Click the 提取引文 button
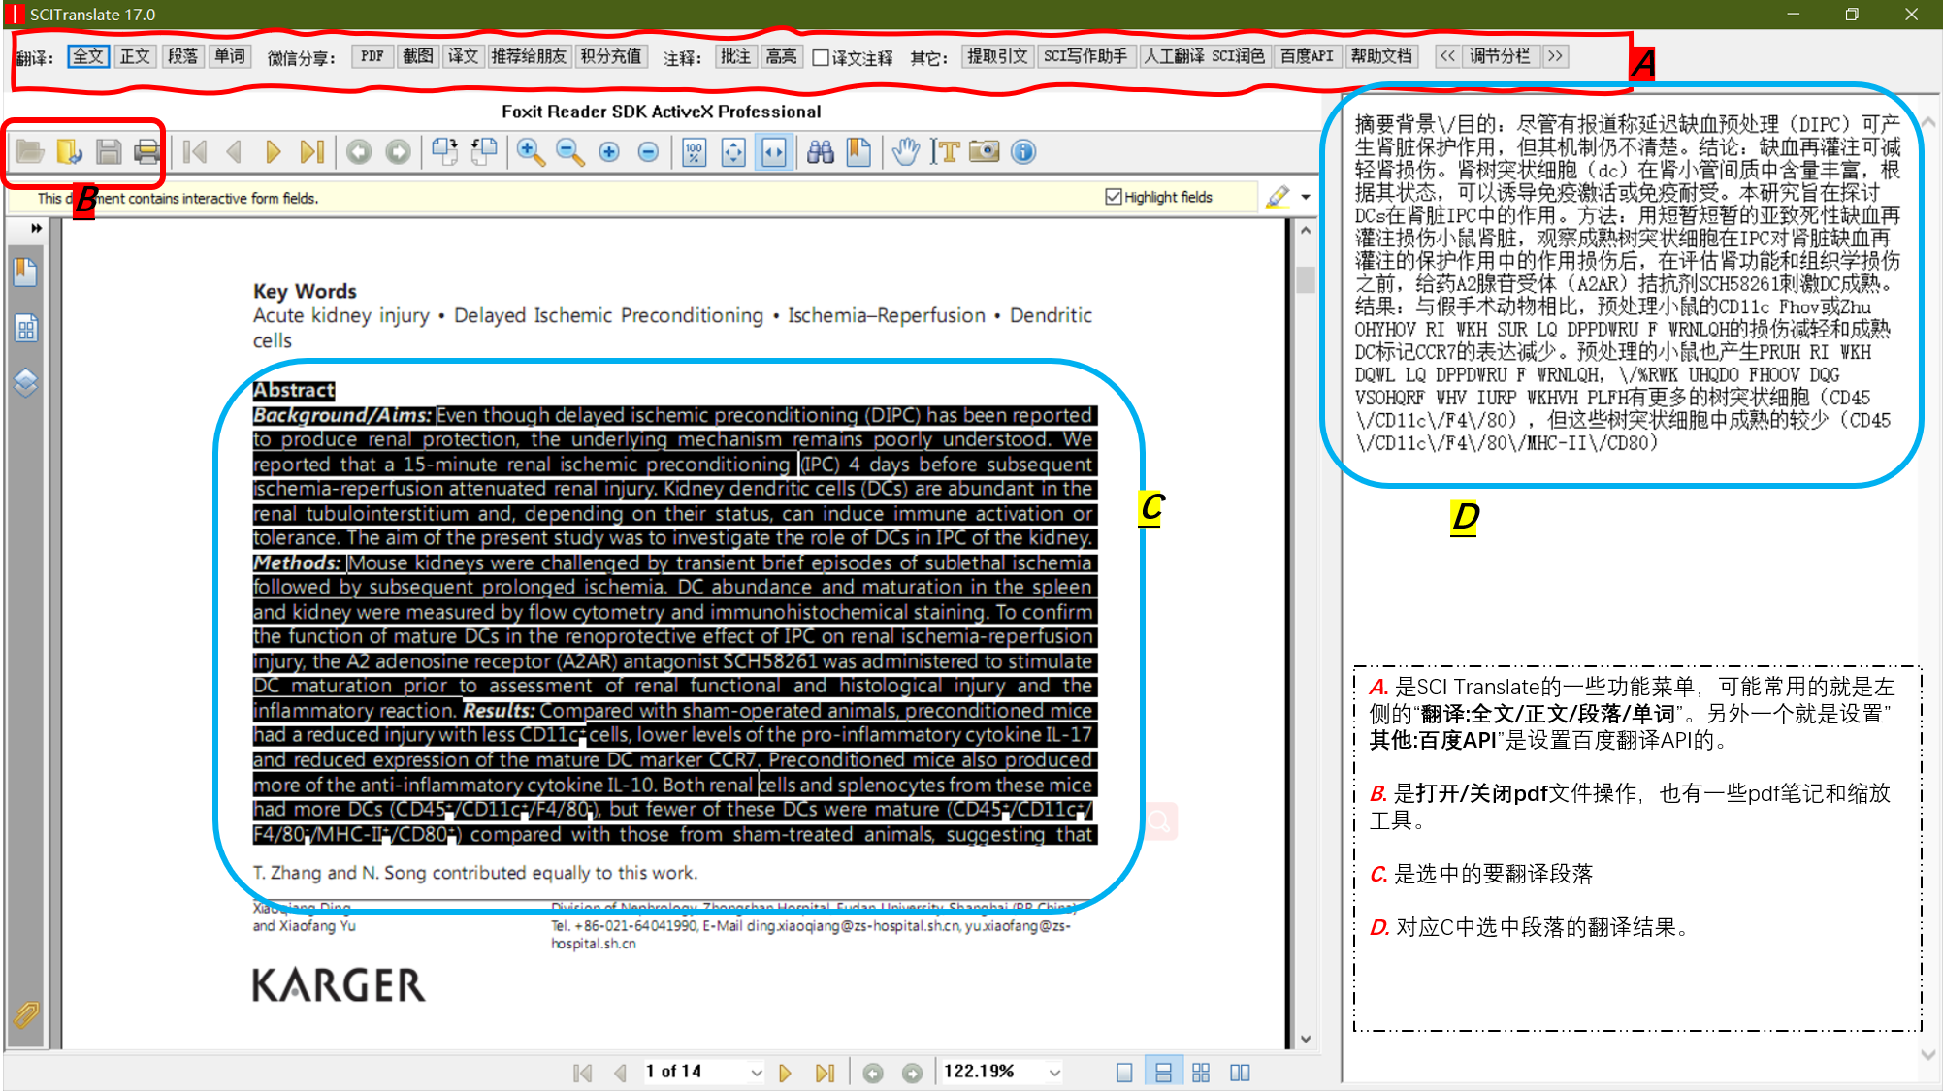Image resolution: width=1943 pixels, height=1091 pixels. (996, 56)
